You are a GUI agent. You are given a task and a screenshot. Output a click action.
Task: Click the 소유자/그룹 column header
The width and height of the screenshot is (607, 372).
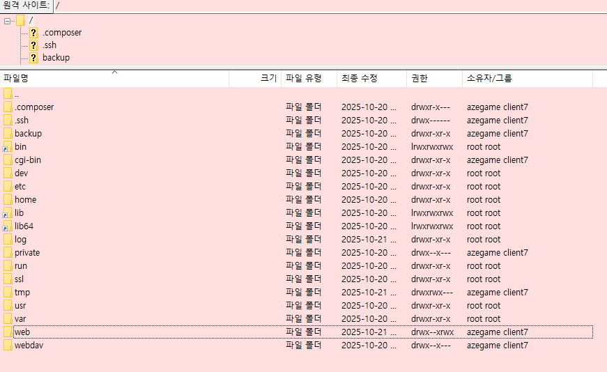(489, 79)
